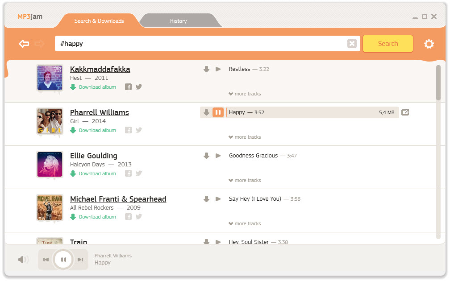Click the All Rebel Rockers album cover

[50, 207]
